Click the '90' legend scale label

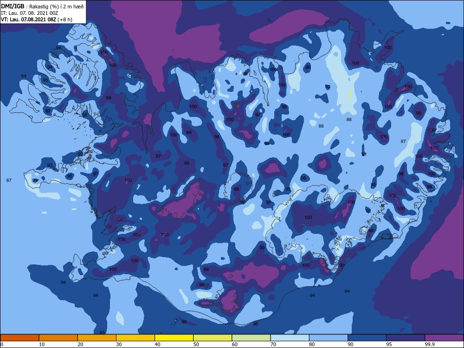(x=350, y=344)
